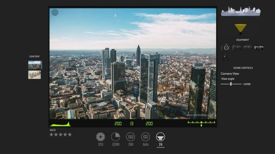Click the green histogram display
The width and height of the screenshot is (275, 154).
[60, 124]
